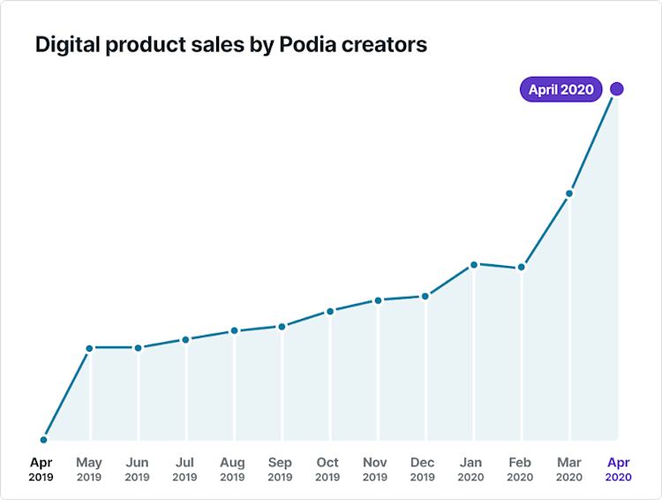Click the Jun 2019 data point
The width and height of the screenshot is (662, 500).
click(138, 348)
